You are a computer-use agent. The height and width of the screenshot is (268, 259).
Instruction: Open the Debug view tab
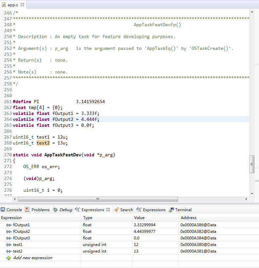63,210
